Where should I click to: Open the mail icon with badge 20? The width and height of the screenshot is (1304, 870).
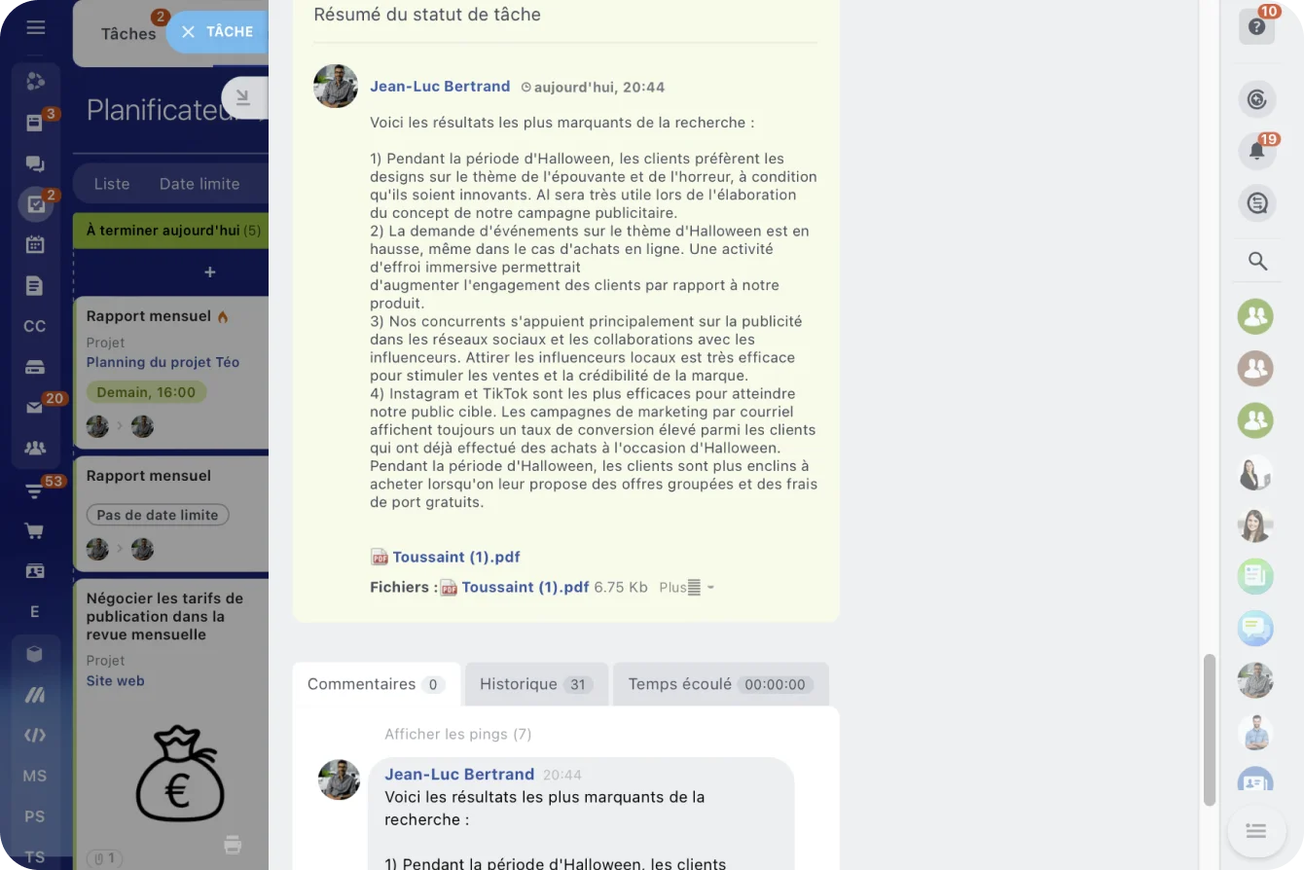pyautogui.click(x=35, y=408)
